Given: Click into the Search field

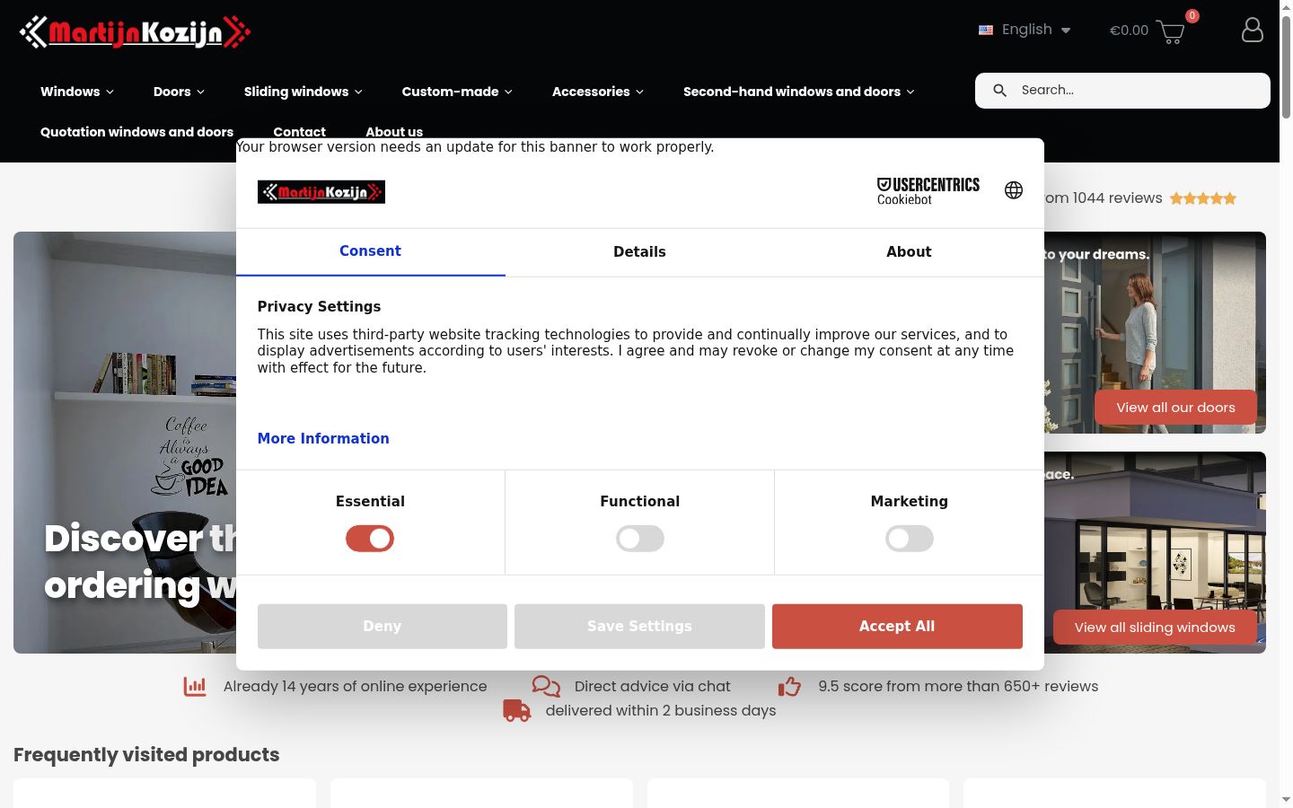Looking at the screenshot, I should (x=1122, y=91).
